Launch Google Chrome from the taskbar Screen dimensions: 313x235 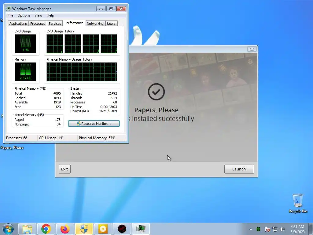(46, 229)
